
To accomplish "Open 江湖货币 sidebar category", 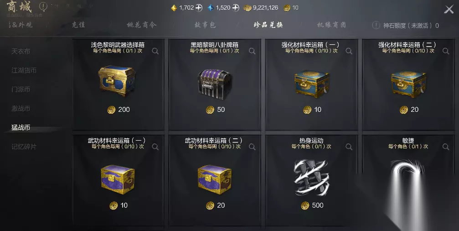I will pos(24,70).
